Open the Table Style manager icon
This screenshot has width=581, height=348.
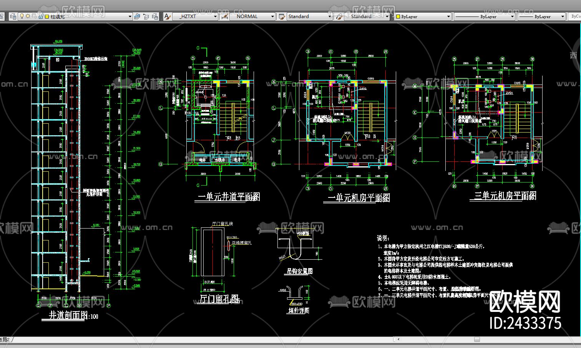[x=282, y=17]
